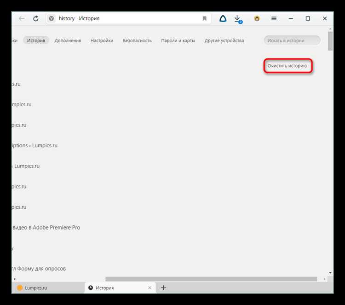
Task: Click the yellow extension icon
Action: [257, 19]
